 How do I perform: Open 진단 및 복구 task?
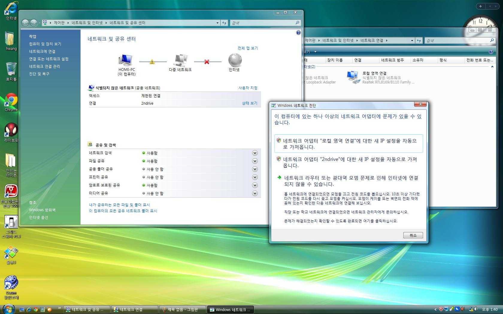(39, 74)
